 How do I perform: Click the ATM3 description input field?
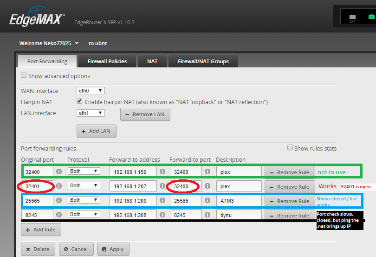239,201
